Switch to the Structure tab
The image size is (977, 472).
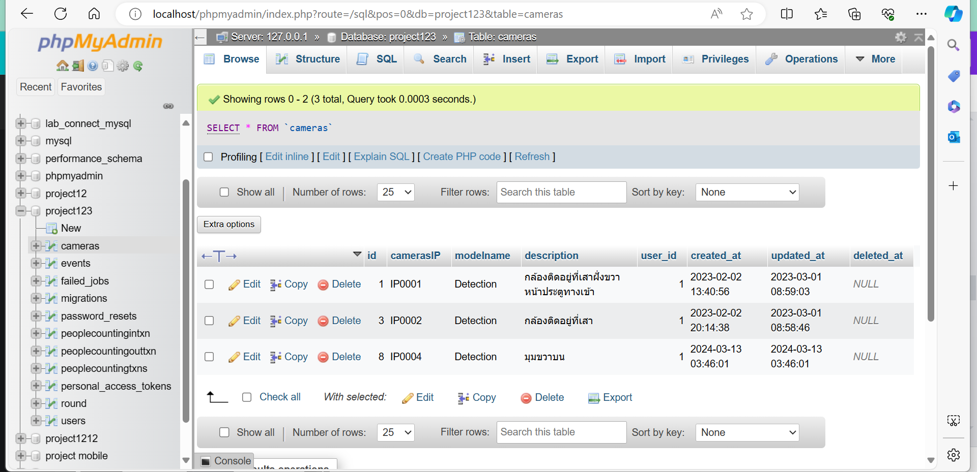click(308, 59)
